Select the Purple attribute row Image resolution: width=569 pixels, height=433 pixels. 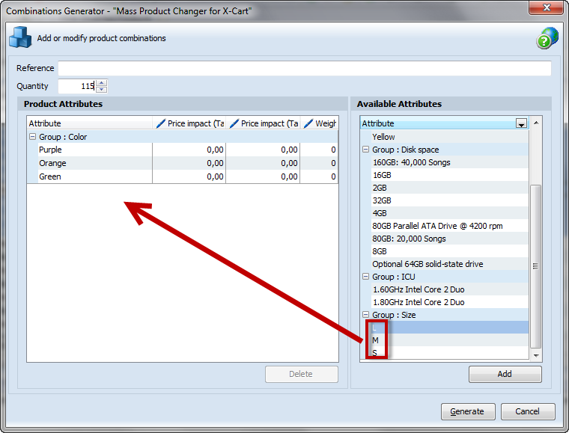(x=183, y=150)
